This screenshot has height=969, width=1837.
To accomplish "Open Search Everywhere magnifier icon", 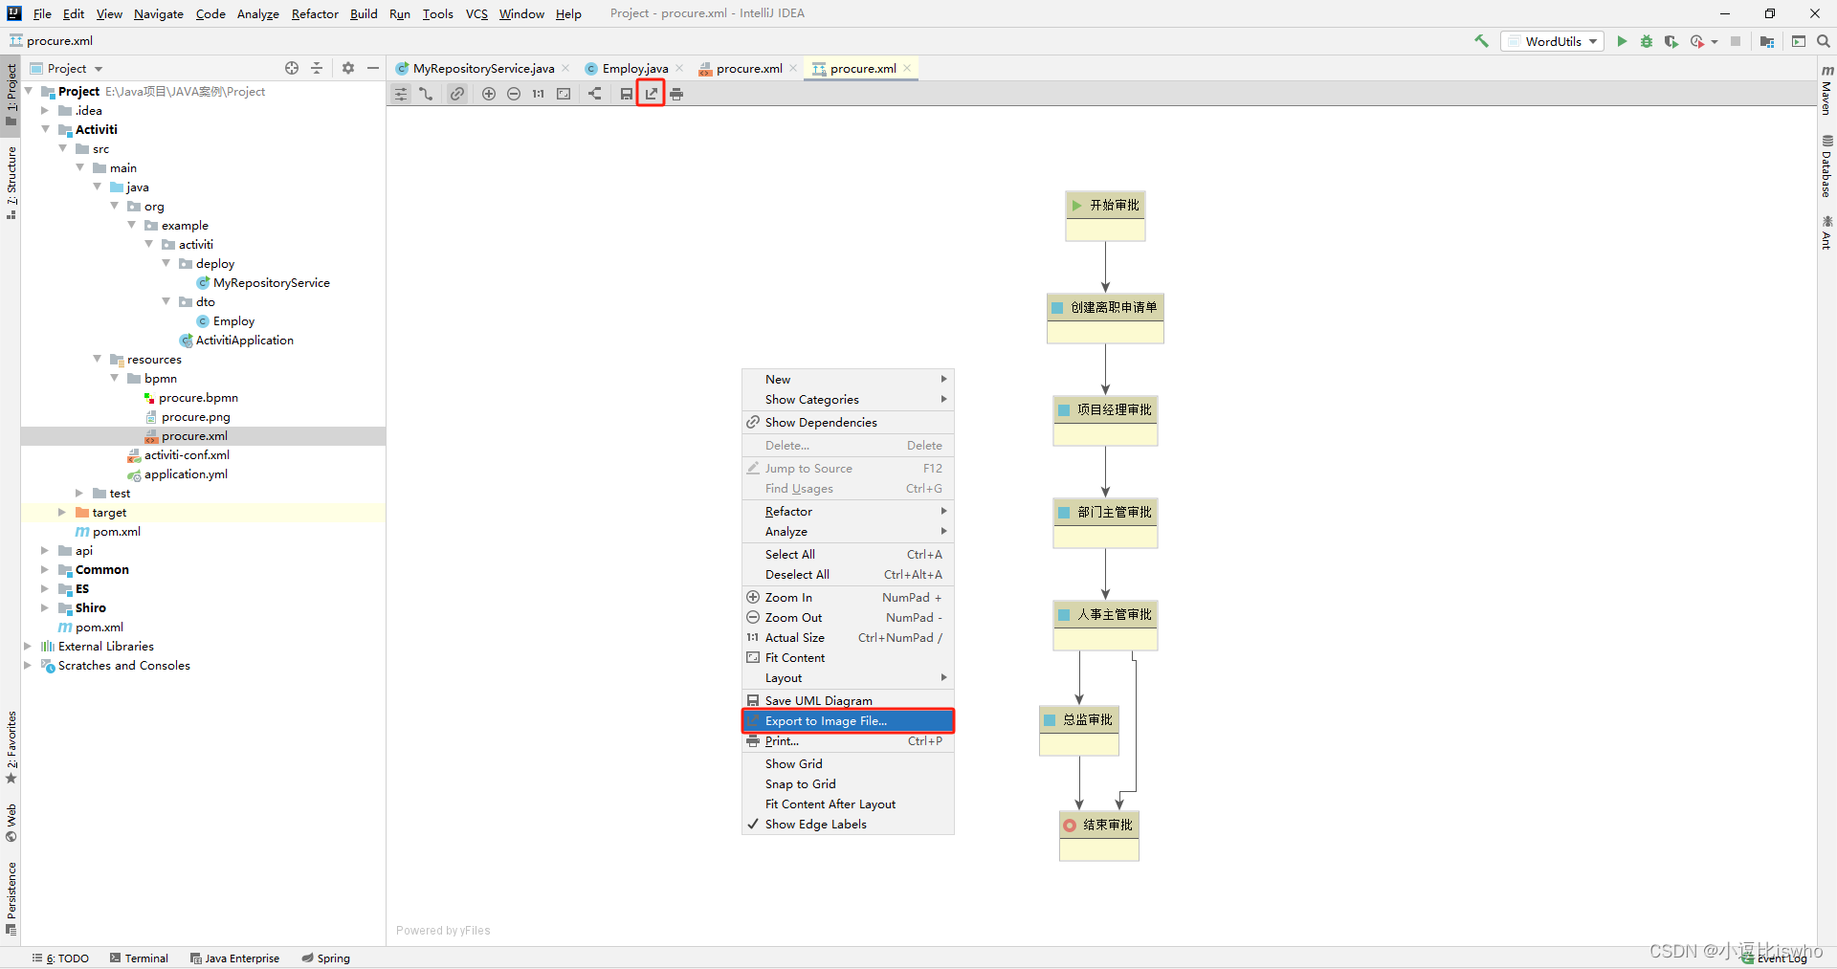I will tap(1824, 41).
